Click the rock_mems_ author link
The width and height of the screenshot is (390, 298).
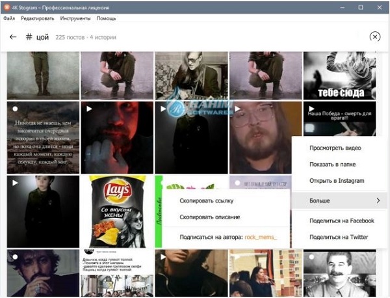(261, 237)
